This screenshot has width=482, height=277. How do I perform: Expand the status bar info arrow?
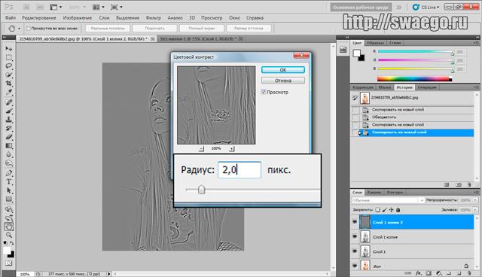[x=109, y=274]
